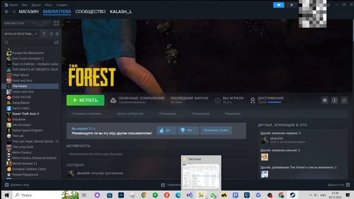This screenshot has width=354, height=199.
Task: Click the green Play button
Action: [85, 100]
